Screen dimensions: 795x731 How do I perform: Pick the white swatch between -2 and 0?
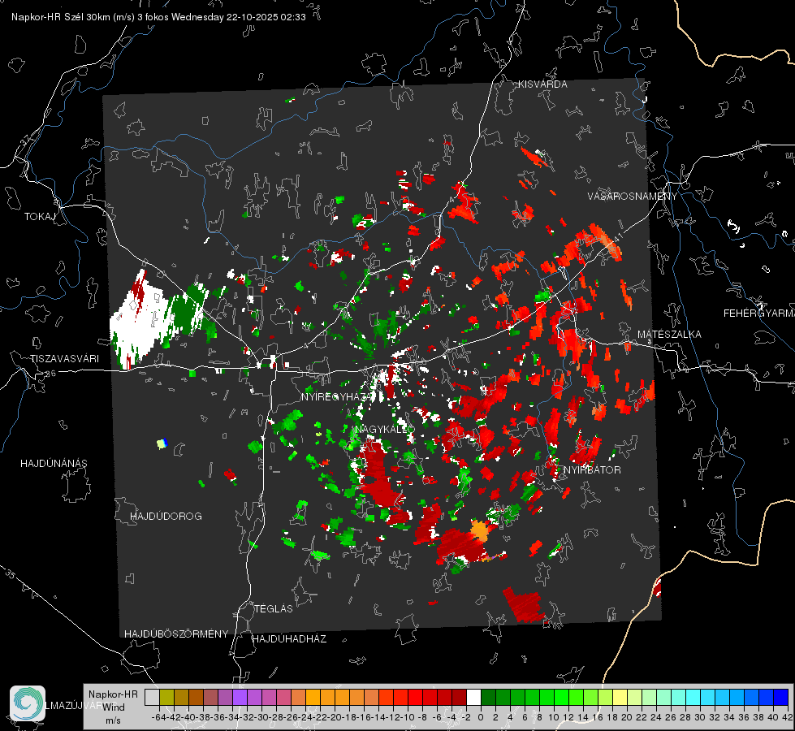point(473,697)
